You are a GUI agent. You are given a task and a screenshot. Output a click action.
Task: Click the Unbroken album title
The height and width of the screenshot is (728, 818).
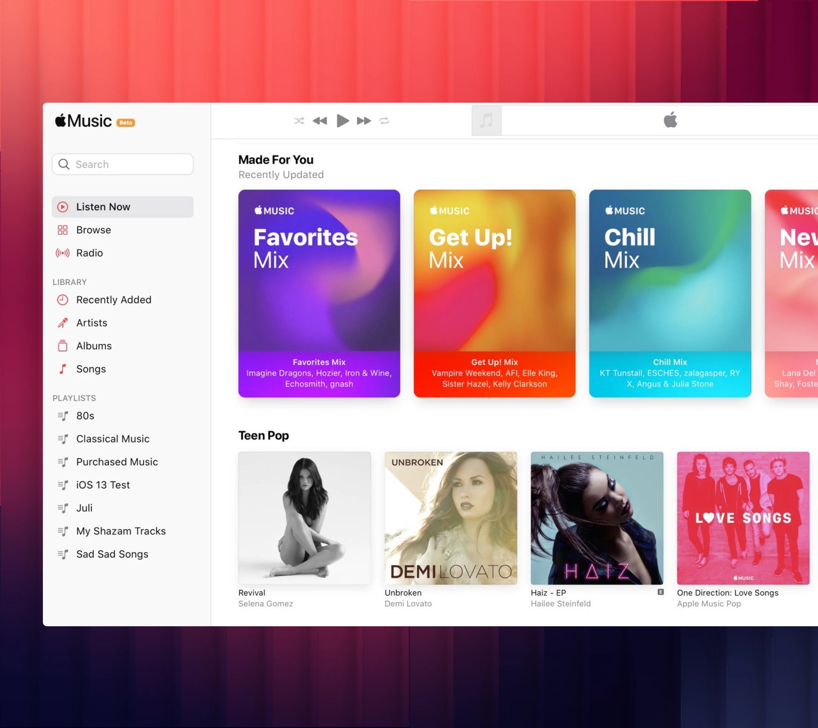(403, 593)
